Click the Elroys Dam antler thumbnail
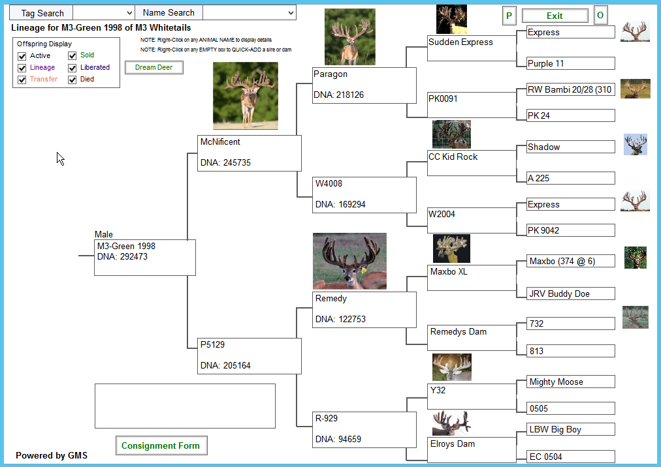This screenshot has width=661, height=467. [x=451, y=423]
